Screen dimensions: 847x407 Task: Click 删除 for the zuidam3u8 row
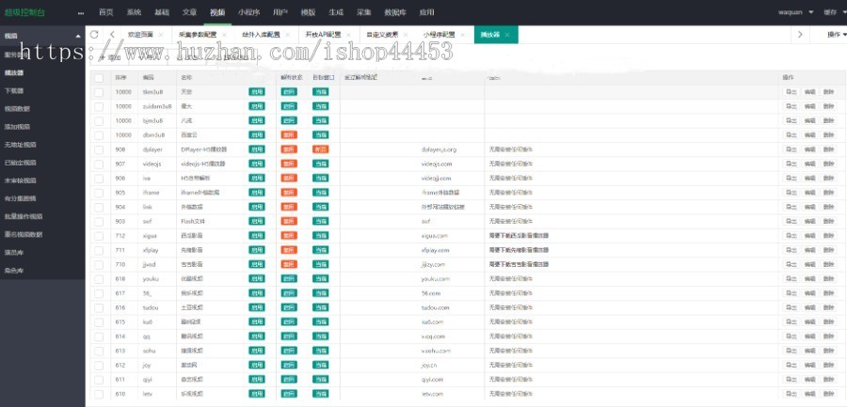point(828,106)
